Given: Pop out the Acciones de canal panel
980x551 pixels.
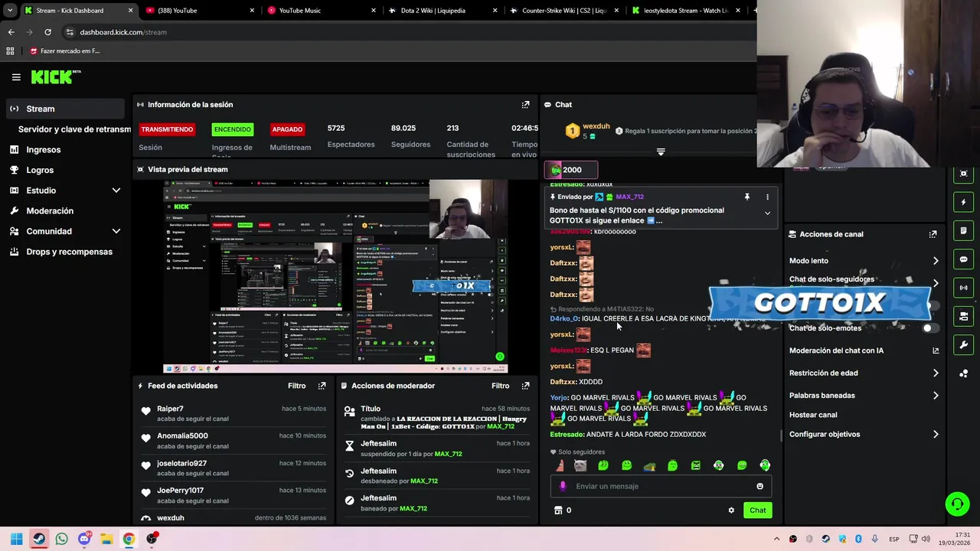Looking at the screenshot, I should click(x=933, y=234).
